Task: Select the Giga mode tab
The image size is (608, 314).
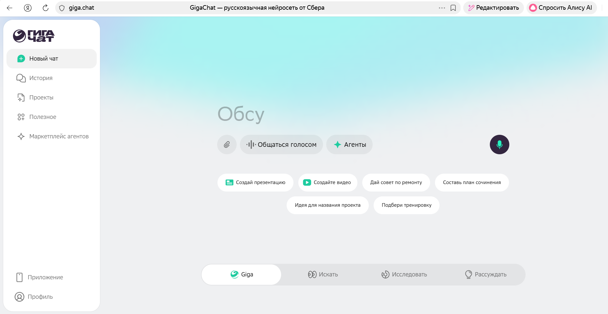Action: [242, 274]
